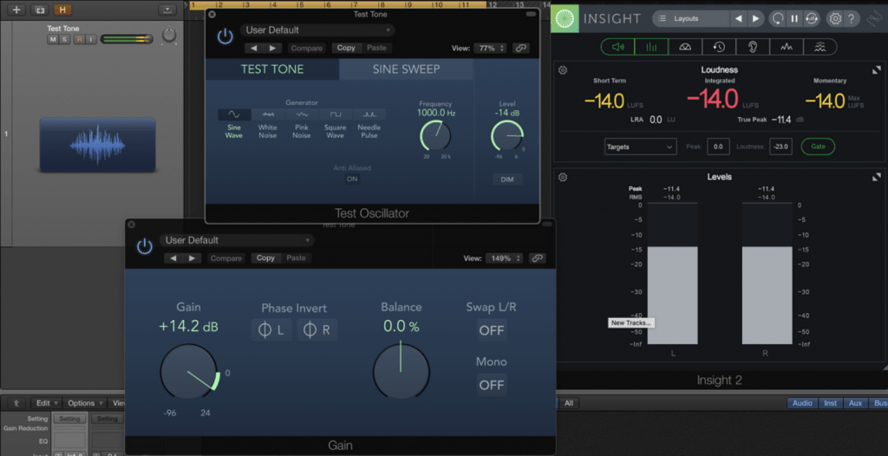Bypass Test Oscillator with power button
888x456 pixels.
tap(225, 36)
